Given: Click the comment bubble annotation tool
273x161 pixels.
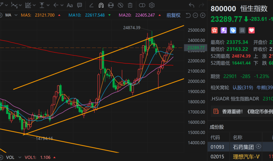Looking at the screenshot, I should 80,5.
